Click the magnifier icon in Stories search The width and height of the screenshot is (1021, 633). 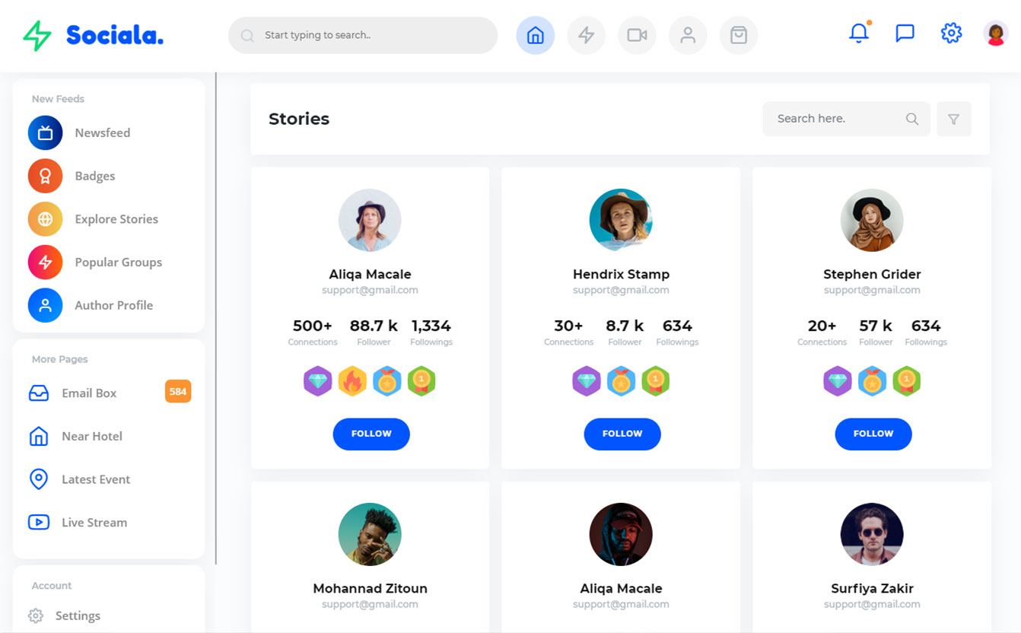click(x=912, y=119)
